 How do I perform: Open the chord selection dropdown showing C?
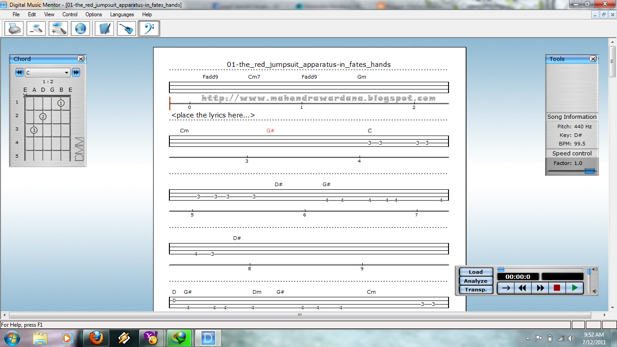47,72
